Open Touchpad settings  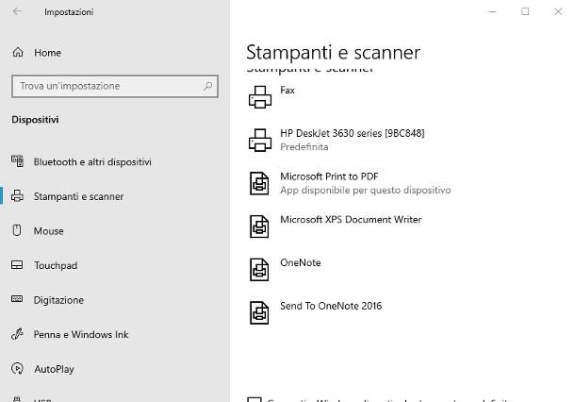click(x=56, y=265)
